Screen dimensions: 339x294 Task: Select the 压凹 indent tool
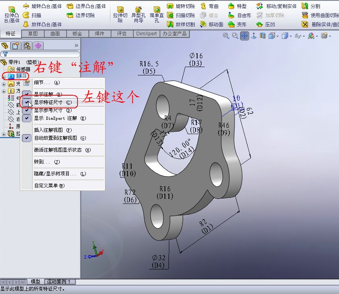pos(266,24)
